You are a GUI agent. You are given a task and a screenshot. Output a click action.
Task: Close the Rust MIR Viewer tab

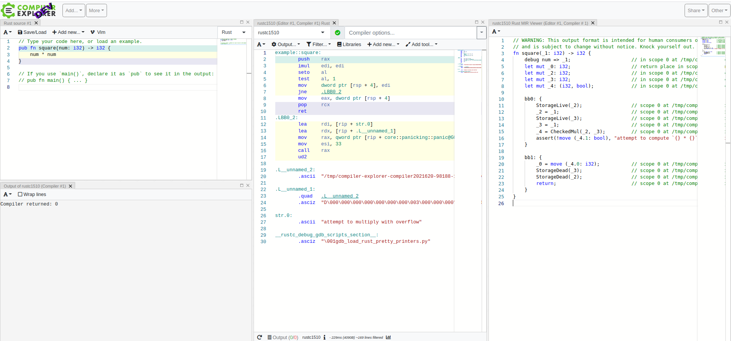pos(593,23)
